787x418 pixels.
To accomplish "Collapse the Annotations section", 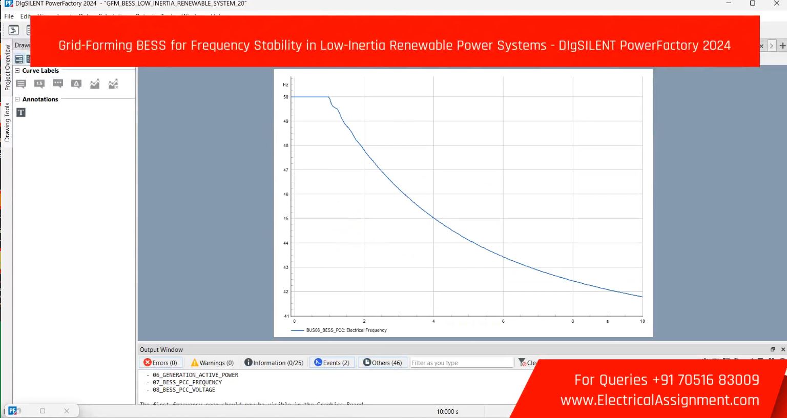I will (x=17, y=99).
